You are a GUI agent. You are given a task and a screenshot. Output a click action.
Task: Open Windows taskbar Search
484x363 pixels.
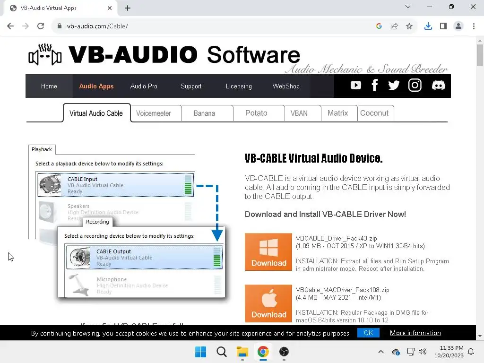click(x=221, y=352)
